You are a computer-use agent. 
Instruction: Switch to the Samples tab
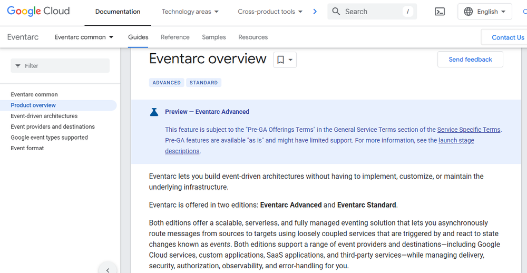click(214, 37)
